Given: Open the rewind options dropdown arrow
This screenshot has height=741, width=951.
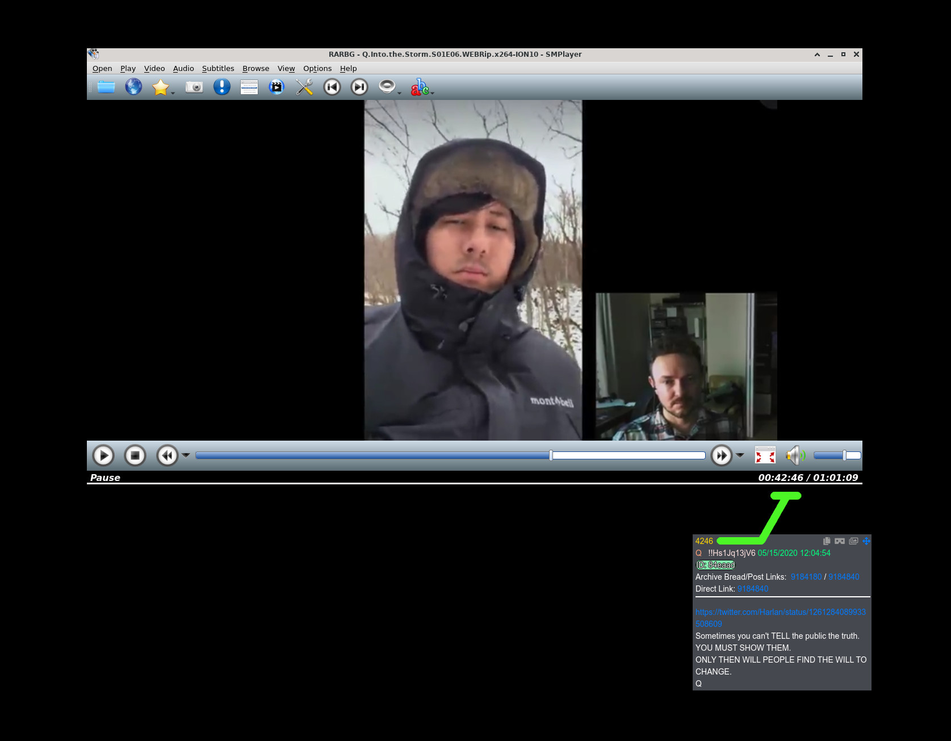Looking at the screenshot, I should pyautogui.click(x=186, y=455).
